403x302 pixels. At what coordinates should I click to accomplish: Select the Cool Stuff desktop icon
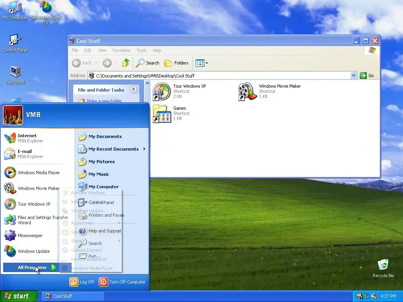click(15, 75)
